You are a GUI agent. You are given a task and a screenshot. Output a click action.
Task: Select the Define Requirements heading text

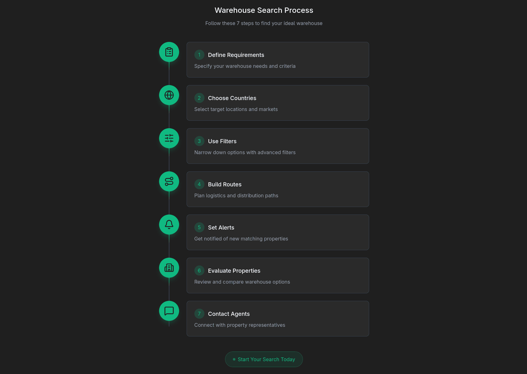(236, 55)
